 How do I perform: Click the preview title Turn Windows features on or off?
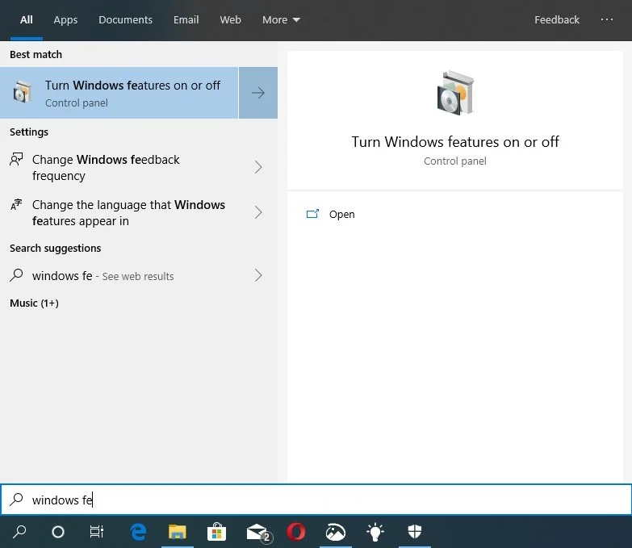point(455,142)
